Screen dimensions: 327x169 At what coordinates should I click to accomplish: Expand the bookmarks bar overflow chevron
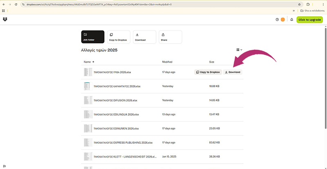tap(293, 11)
